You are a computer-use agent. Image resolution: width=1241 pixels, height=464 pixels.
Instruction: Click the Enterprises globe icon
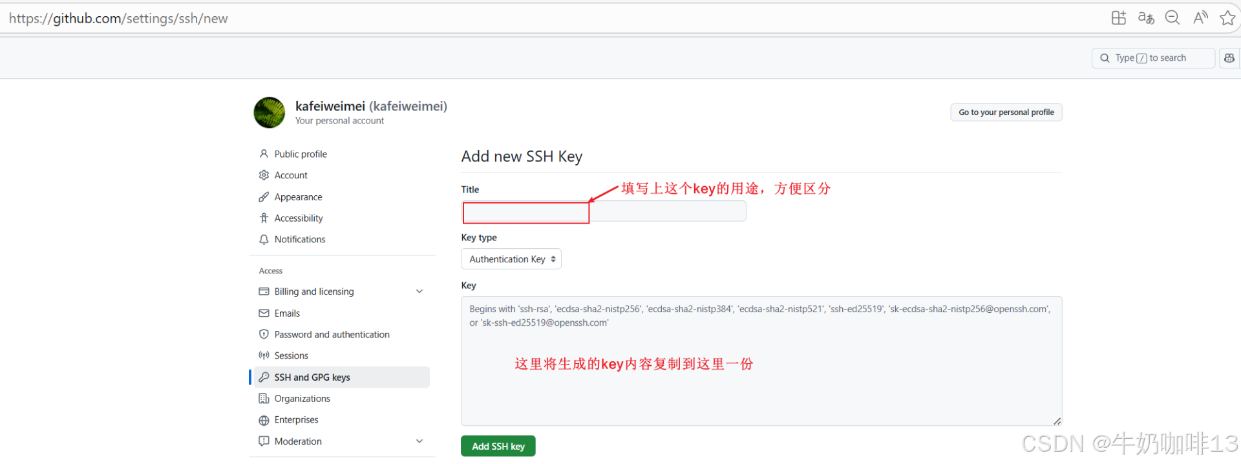point(264,420)
